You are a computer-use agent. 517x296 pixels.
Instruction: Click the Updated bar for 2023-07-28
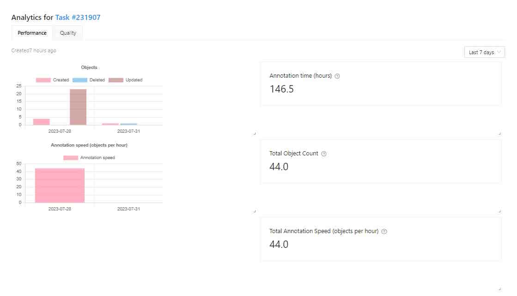point(78,107)
